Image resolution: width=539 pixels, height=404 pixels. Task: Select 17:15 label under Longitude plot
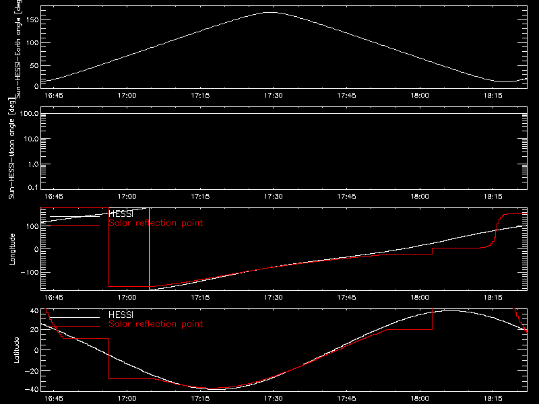[x=200, y=298]
